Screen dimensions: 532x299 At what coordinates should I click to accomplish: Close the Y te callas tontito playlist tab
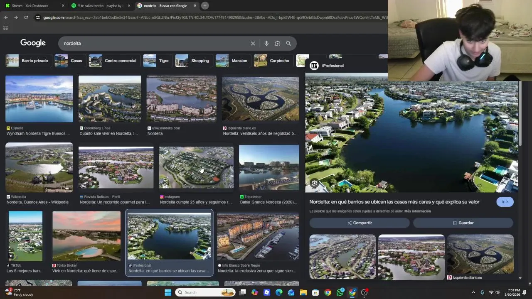pos(129,6)
